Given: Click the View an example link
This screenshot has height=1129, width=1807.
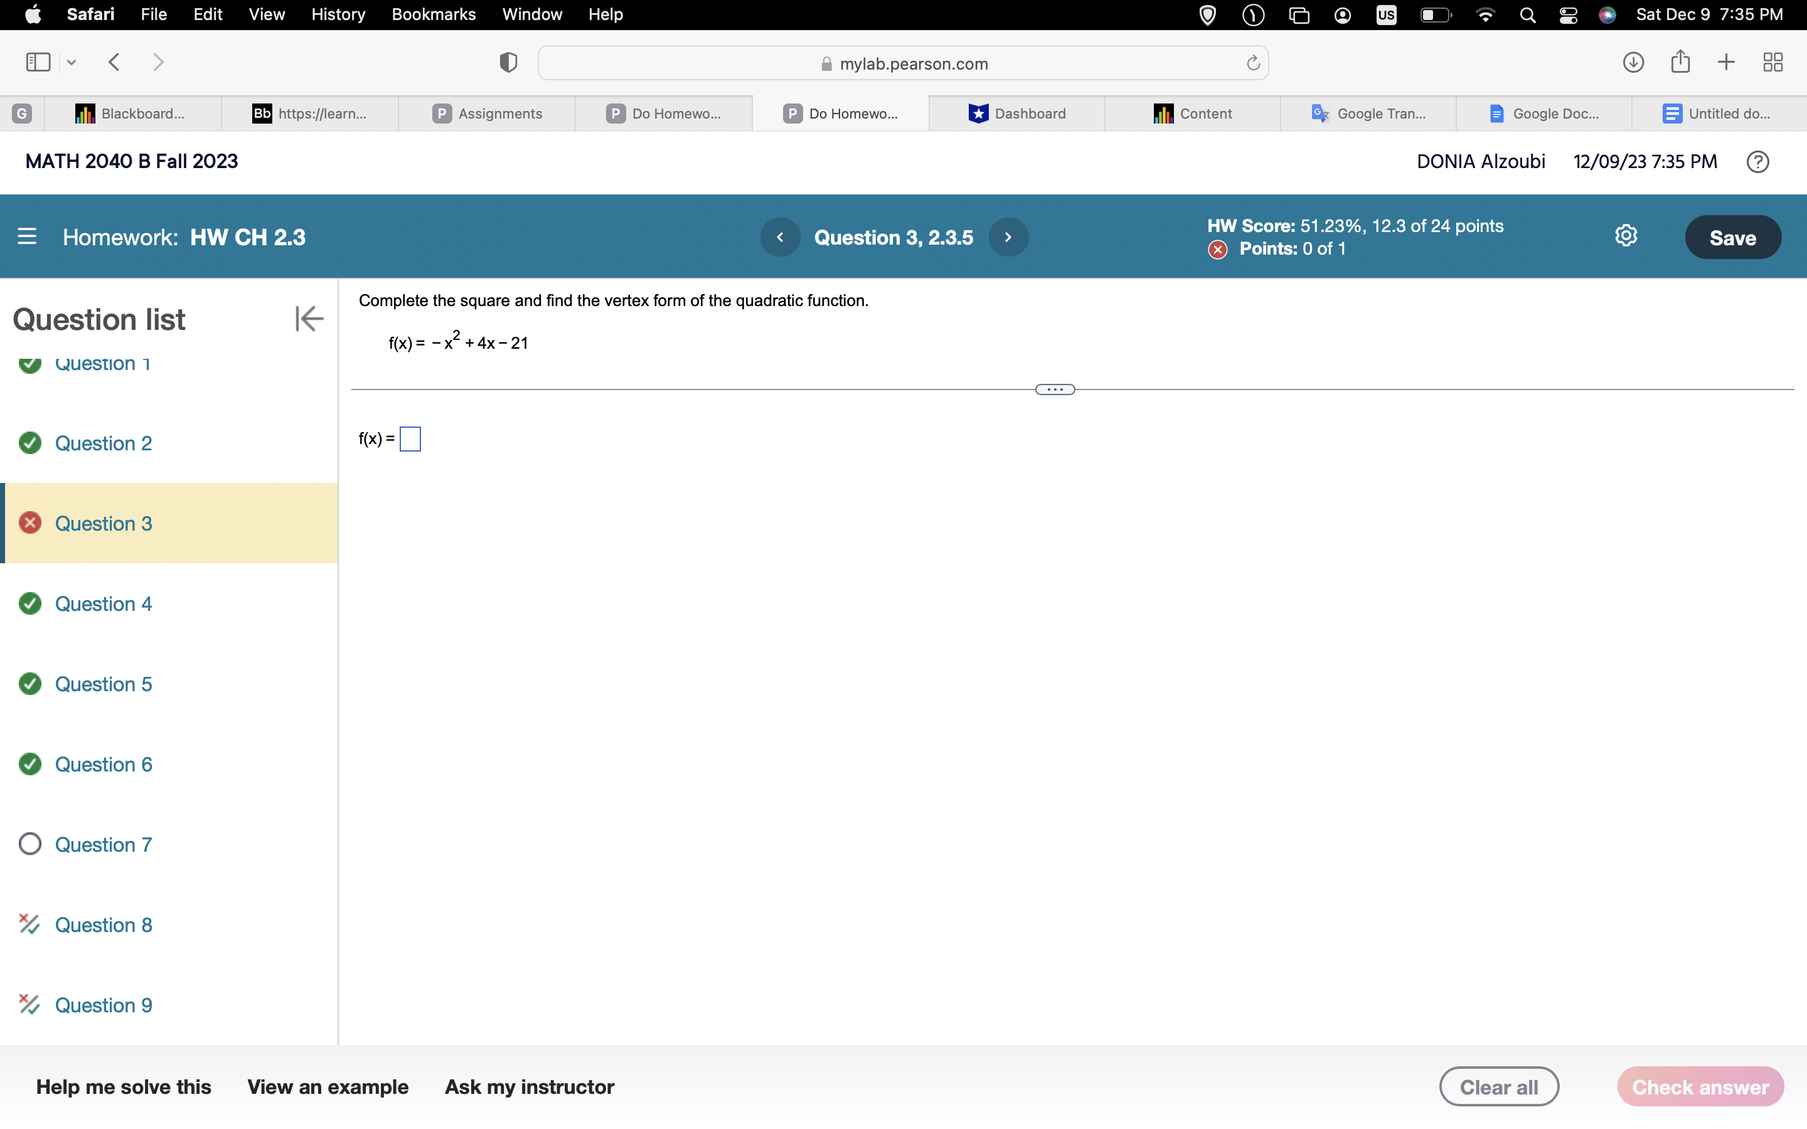Looking at the screenshot, I should (x=328, y=1086).
